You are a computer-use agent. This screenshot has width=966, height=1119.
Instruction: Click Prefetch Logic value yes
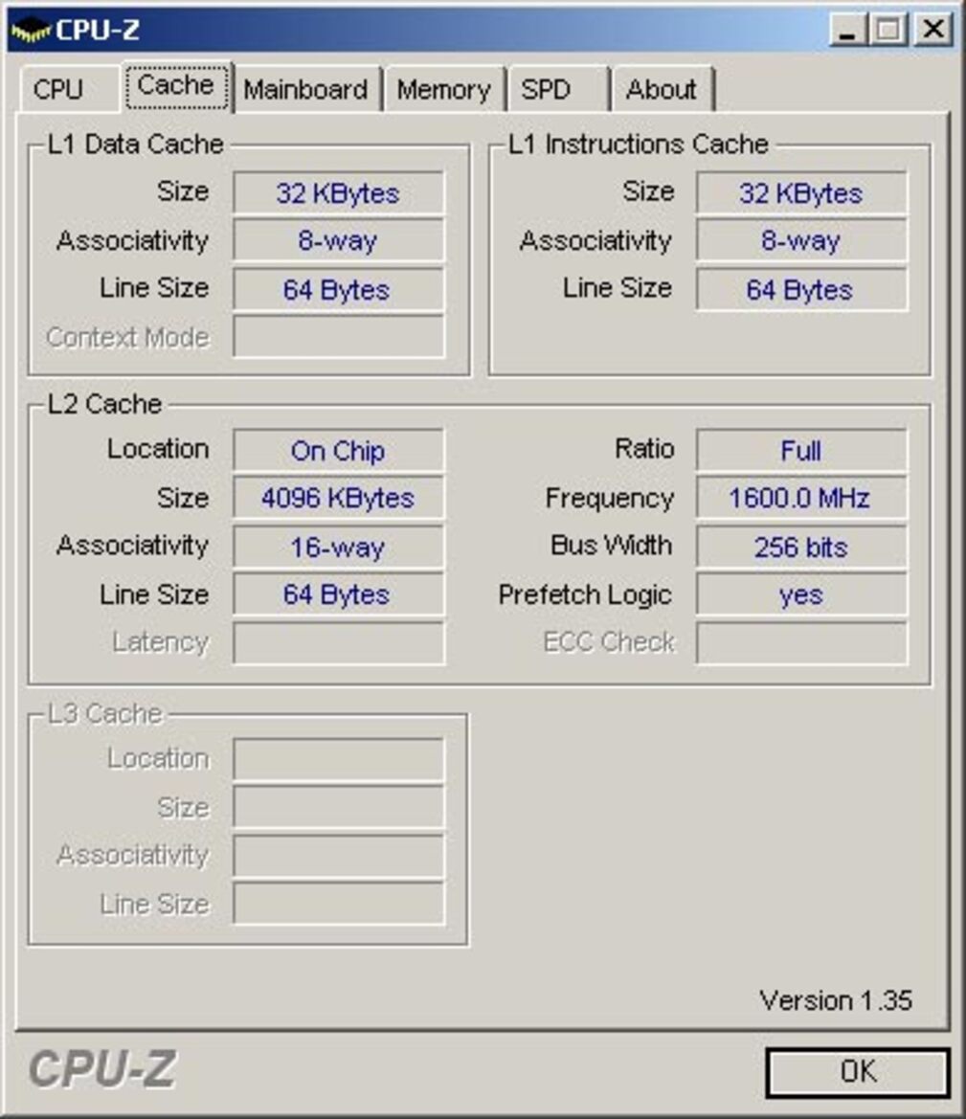801,593
